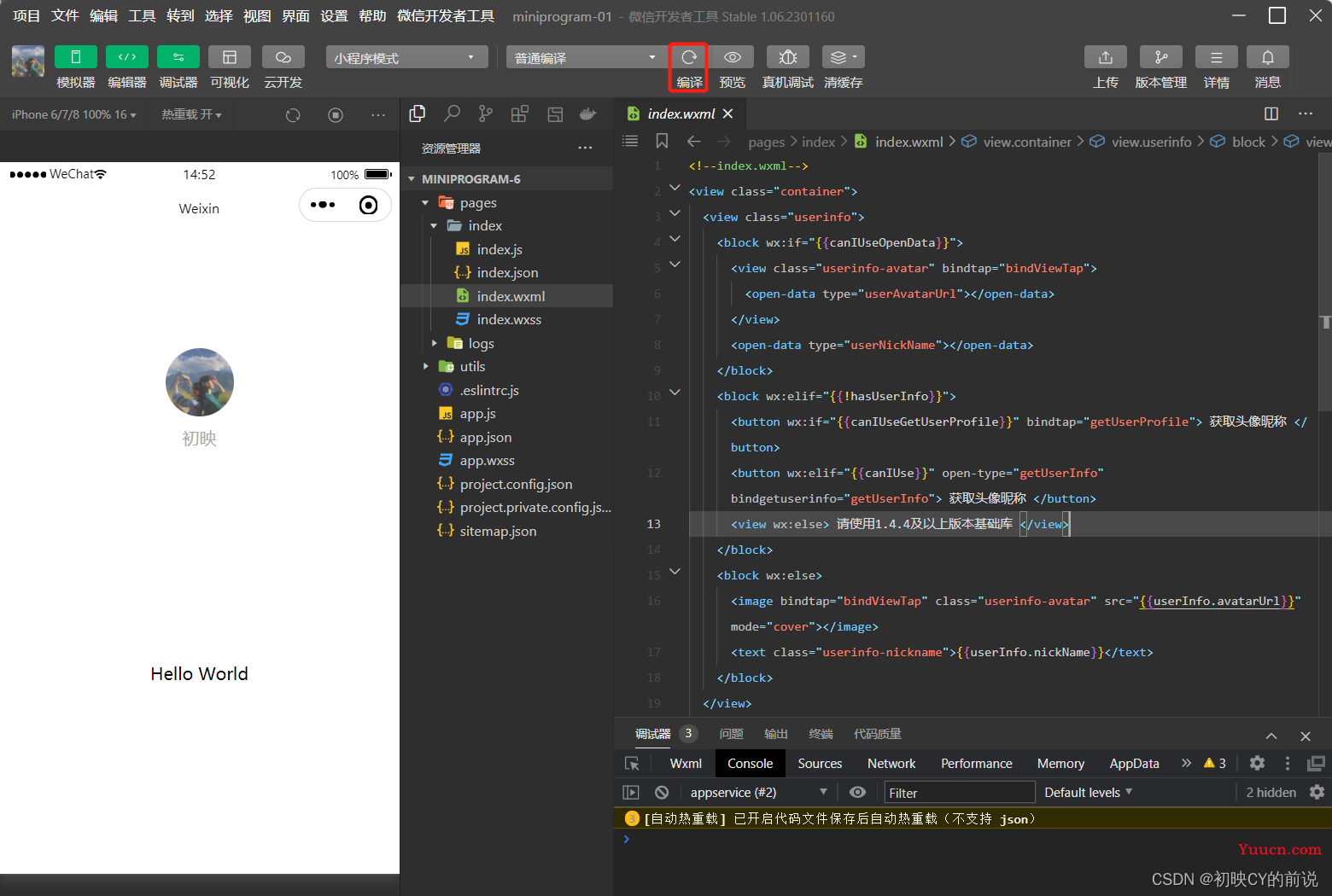The width and height of the screenshot is (1332, 896).
Task: Toggle the 模拟器 simulator panel button
Action: [75, 57]
